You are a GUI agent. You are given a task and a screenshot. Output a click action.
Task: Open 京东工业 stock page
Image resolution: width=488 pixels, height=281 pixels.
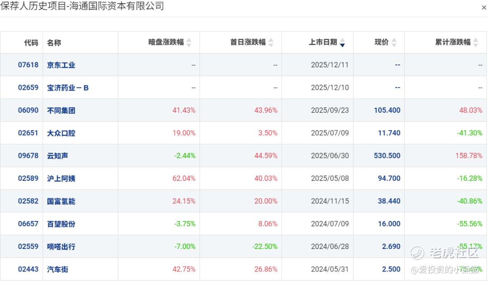click(61, 65)
